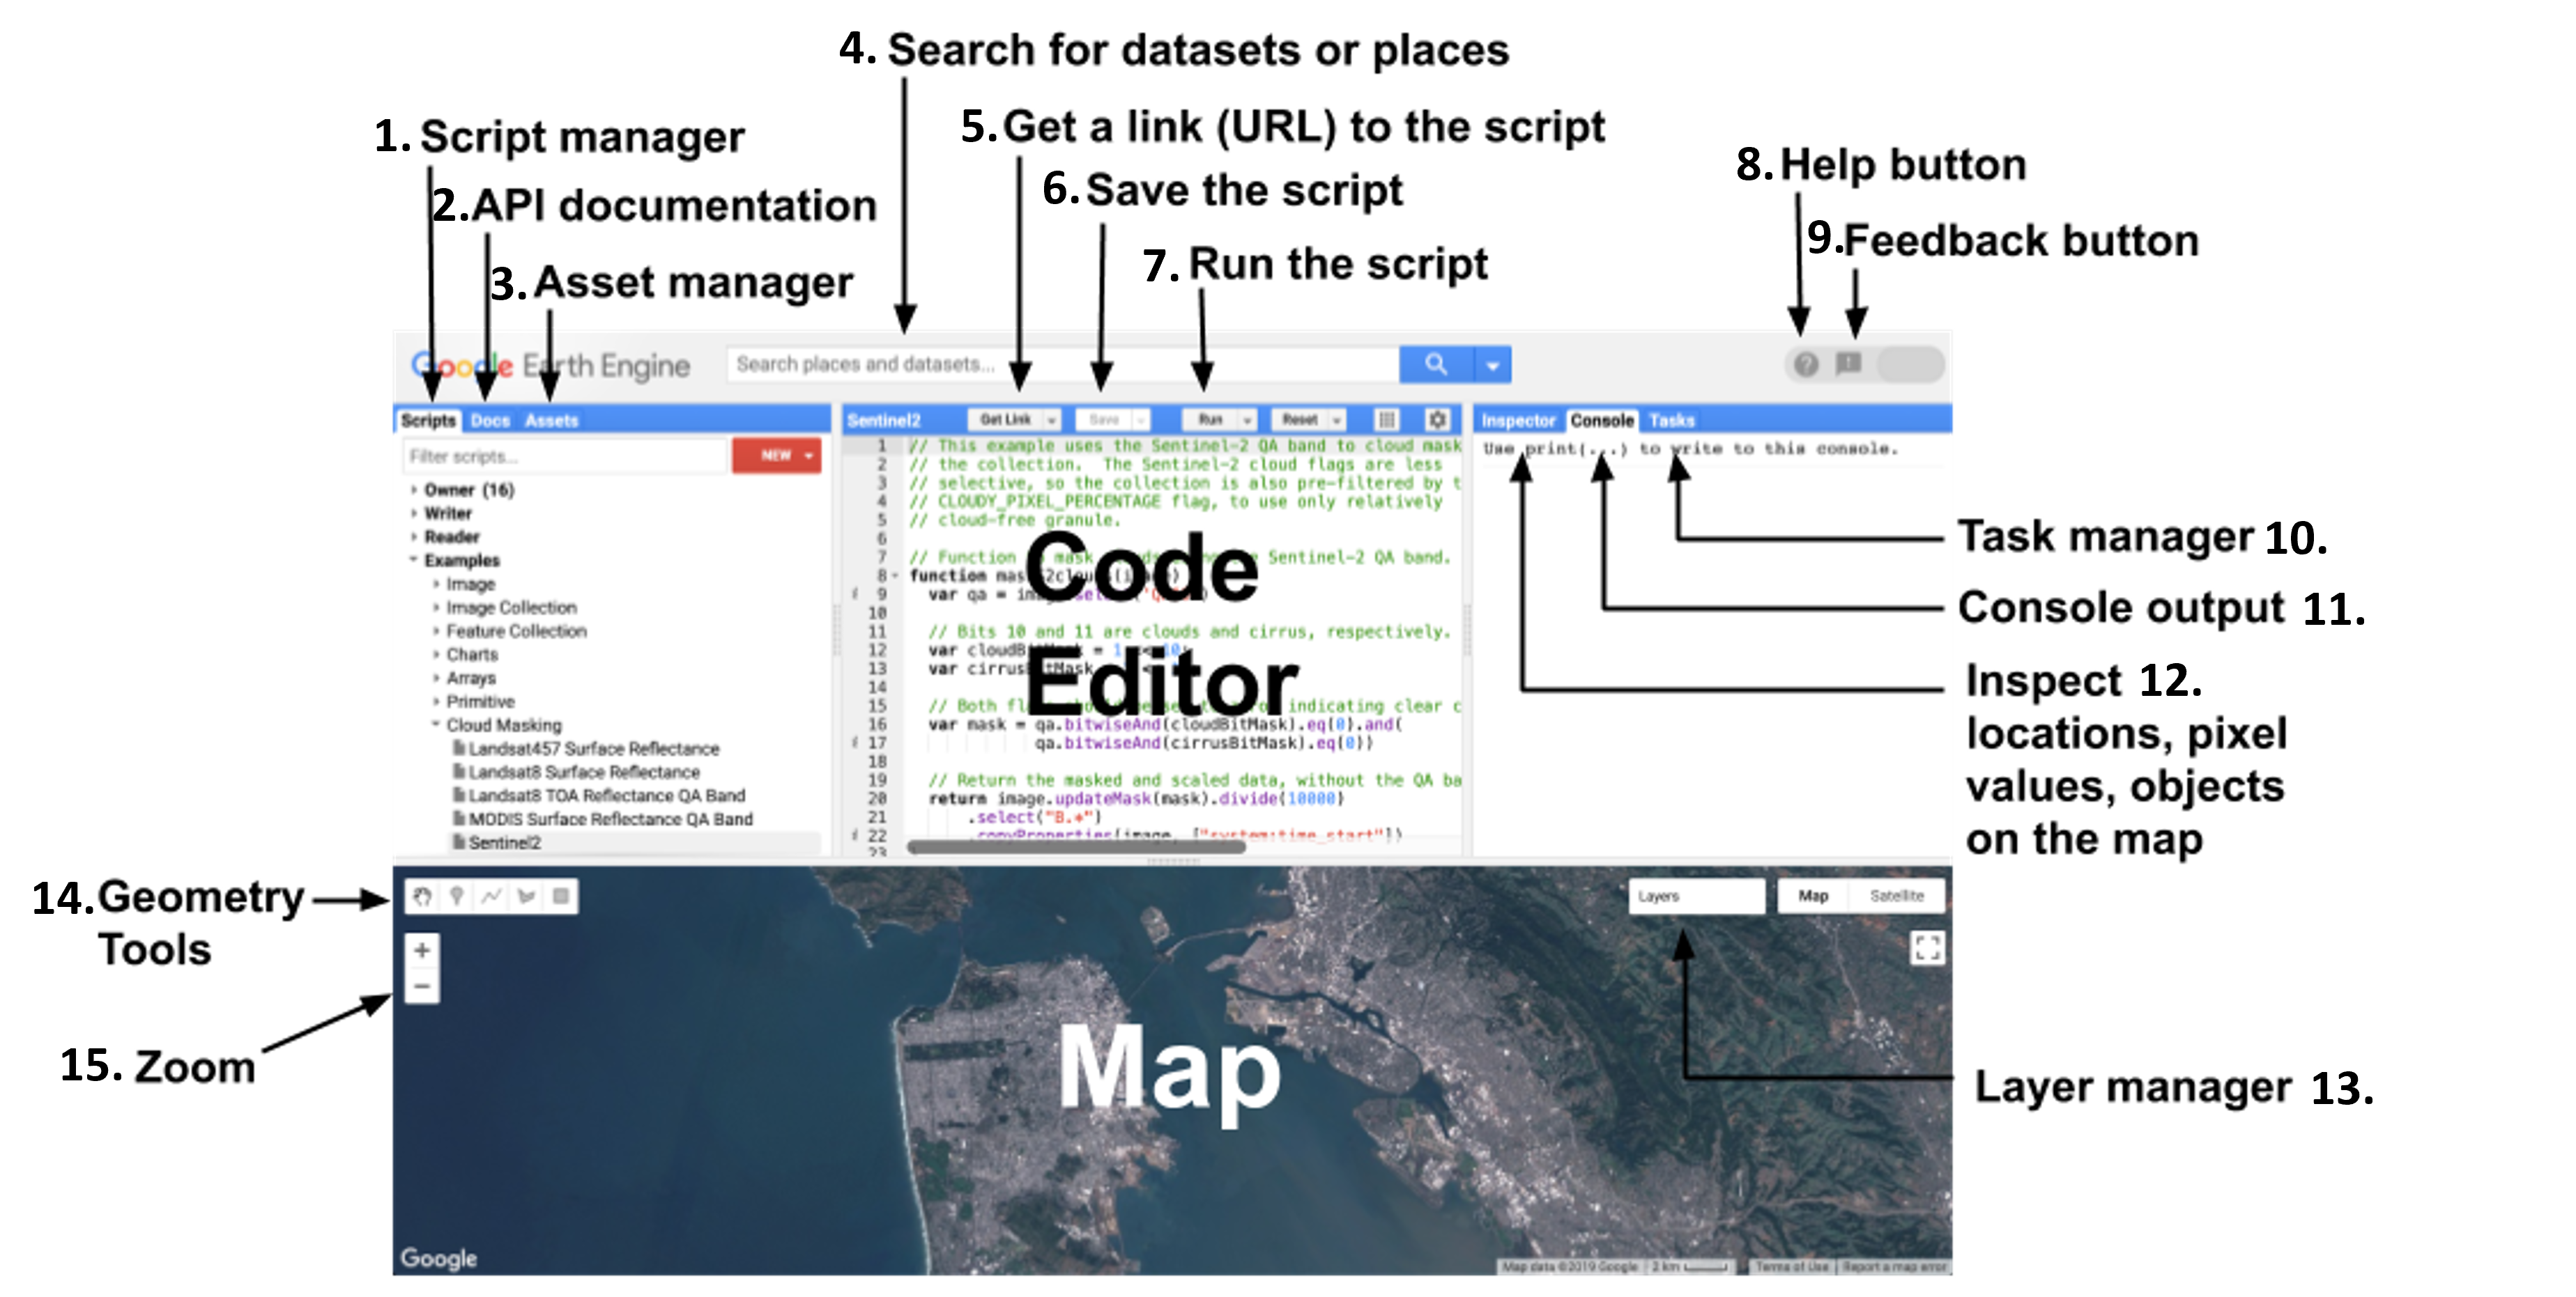Click the zoom in icon on map

(x=422, y=953)
